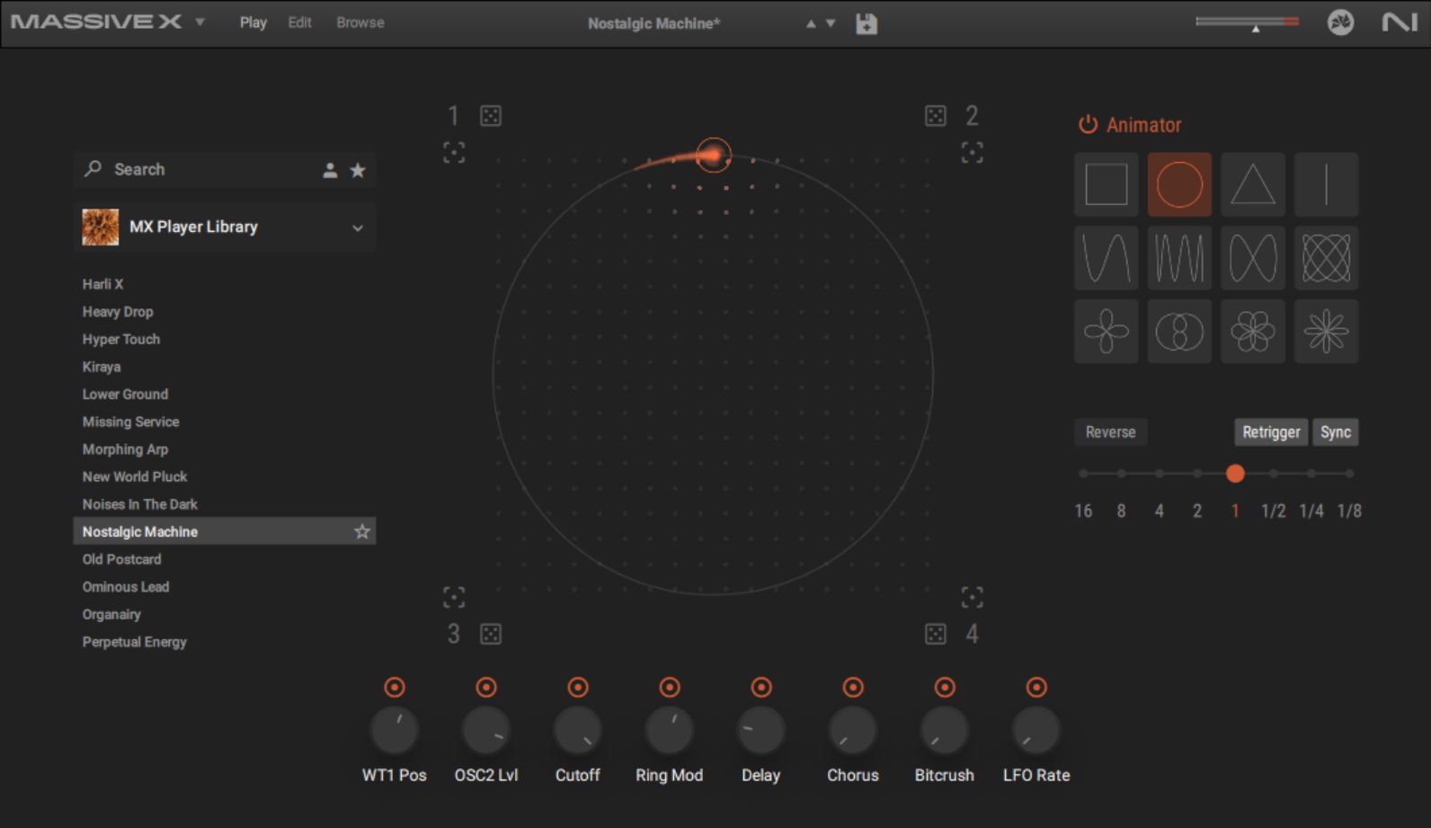
Task: Load the Noises In The Dark preset
Action: click(139, 504)
